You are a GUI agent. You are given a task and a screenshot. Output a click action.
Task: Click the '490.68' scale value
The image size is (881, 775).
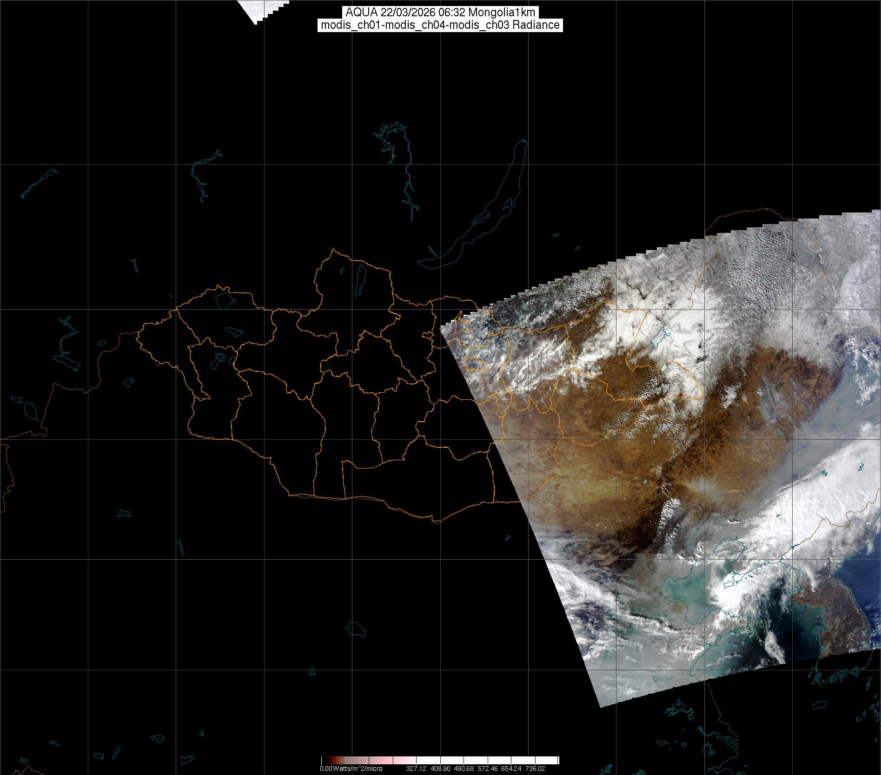(464, 769)
